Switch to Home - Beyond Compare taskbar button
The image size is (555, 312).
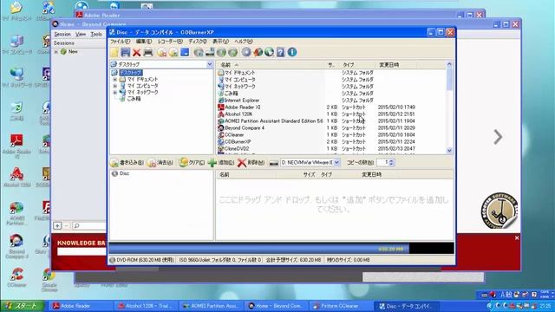tap(276, 306)
